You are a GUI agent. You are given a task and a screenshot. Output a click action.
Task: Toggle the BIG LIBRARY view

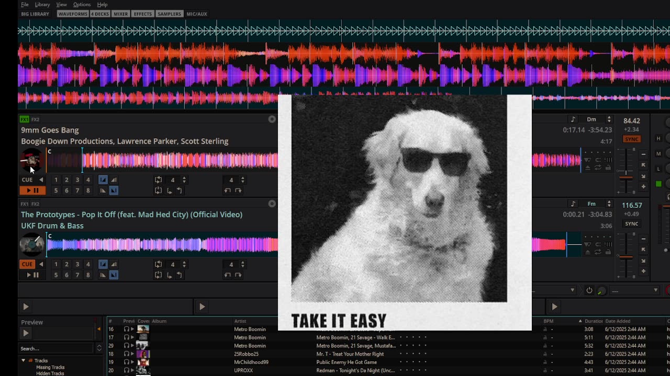coord(35,14)
